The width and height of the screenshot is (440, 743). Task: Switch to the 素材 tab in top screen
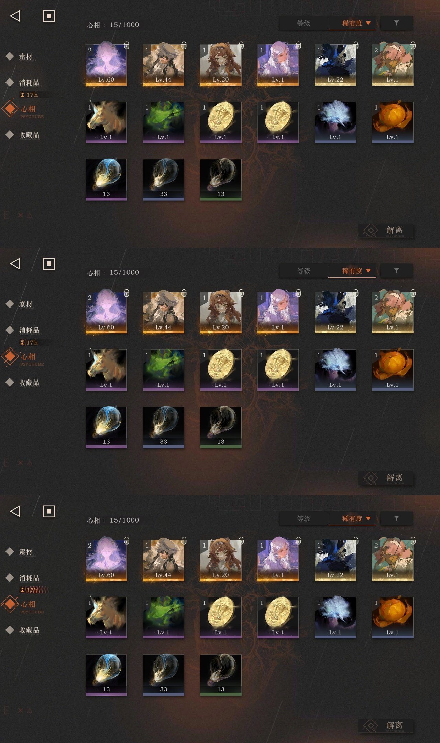point(25,56)
